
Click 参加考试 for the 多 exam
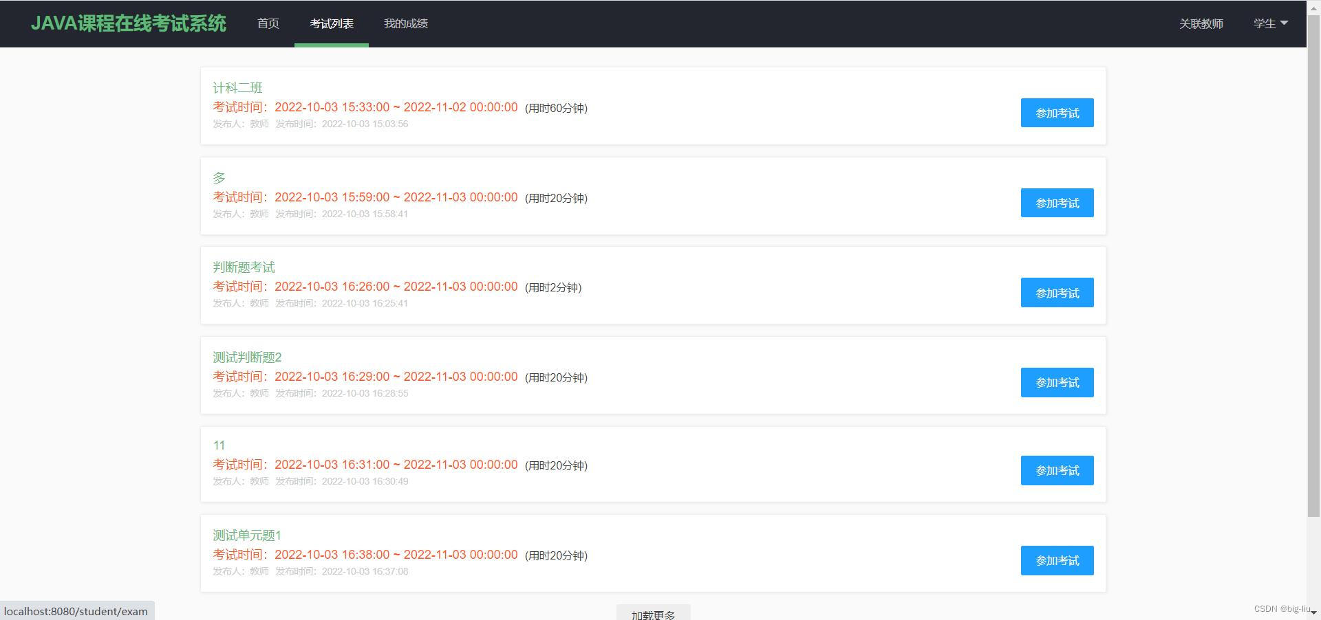(1057, 203)
